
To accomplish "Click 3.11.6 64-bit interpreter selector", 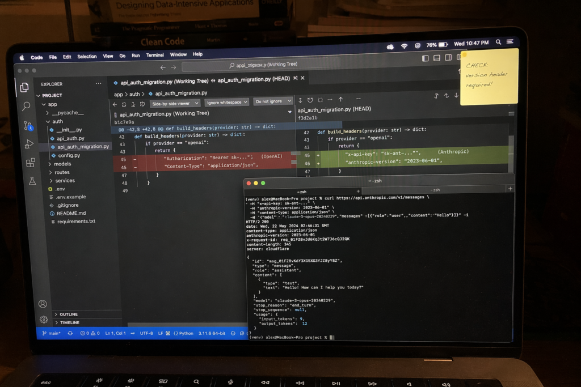I will [212, 333].
